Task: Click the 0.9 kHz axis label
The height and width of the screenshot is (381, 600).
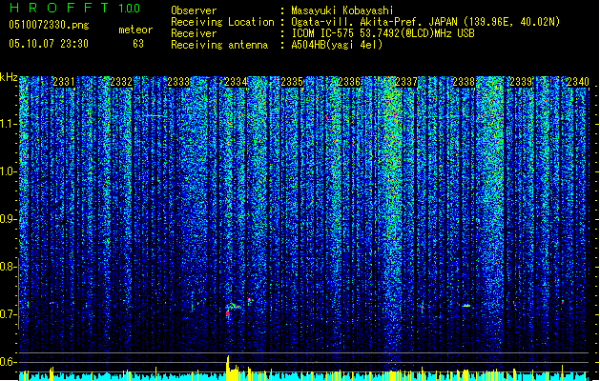Action: click(x=9, y=219)
